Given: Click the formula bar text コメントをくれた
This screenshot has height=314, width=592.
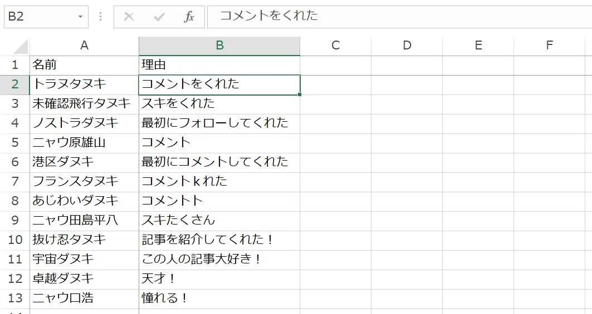Looking at the screenshot, I should click(x=269, y=16).
